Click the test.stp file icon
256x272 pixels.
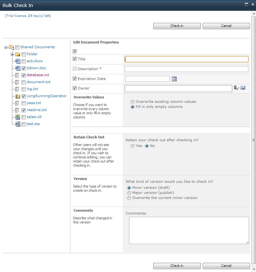(18, 124)
